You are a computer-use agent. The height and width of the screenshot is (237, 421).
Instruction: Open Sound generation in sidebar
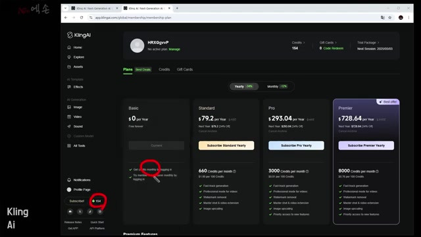point(75,126)
